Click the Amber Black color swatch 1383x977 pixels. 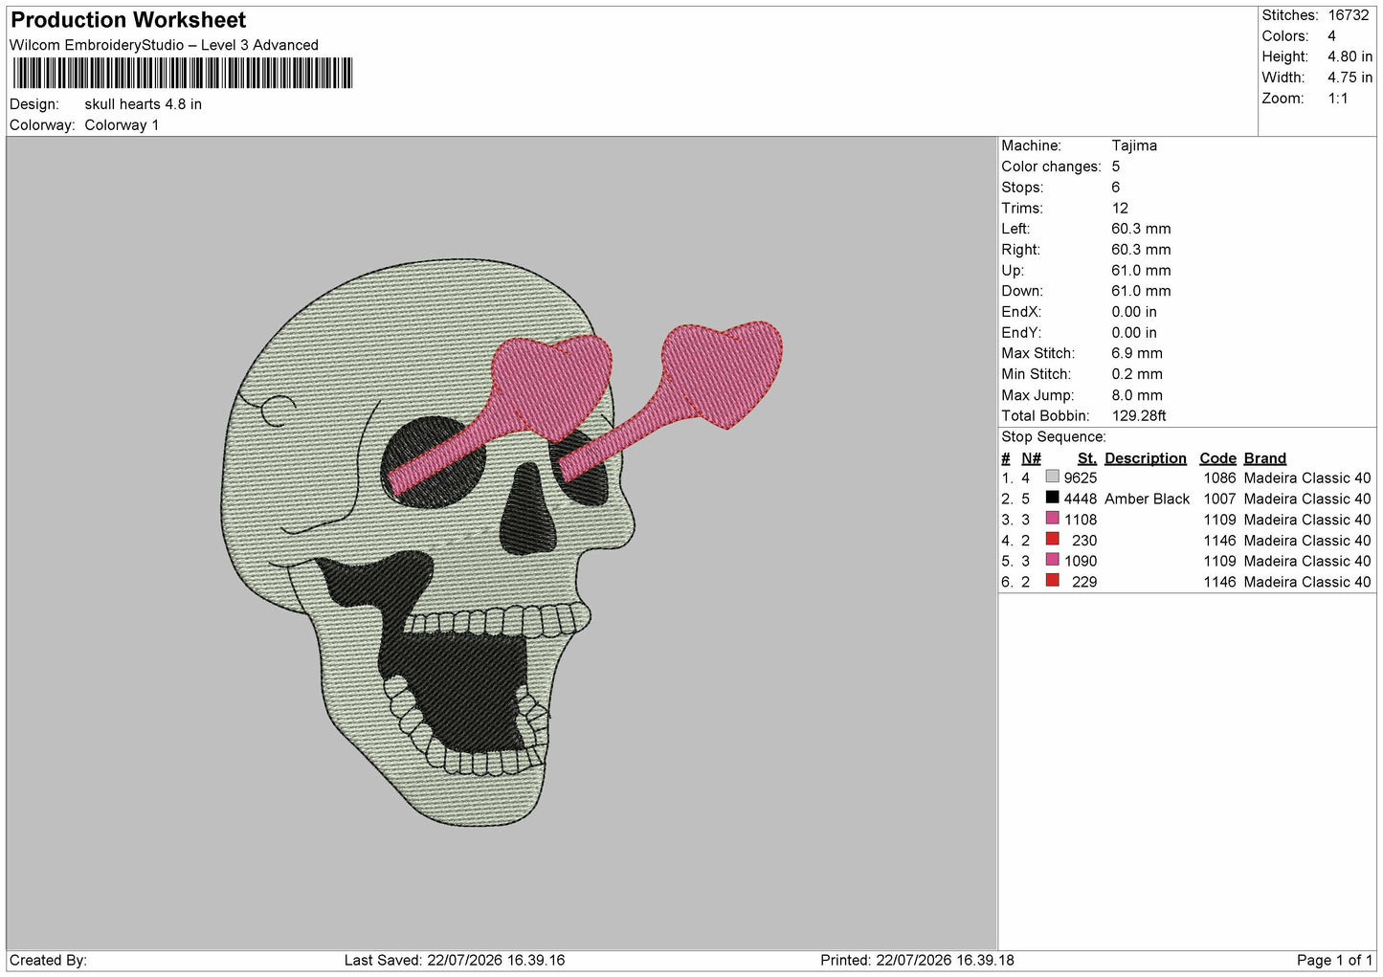1052,498
